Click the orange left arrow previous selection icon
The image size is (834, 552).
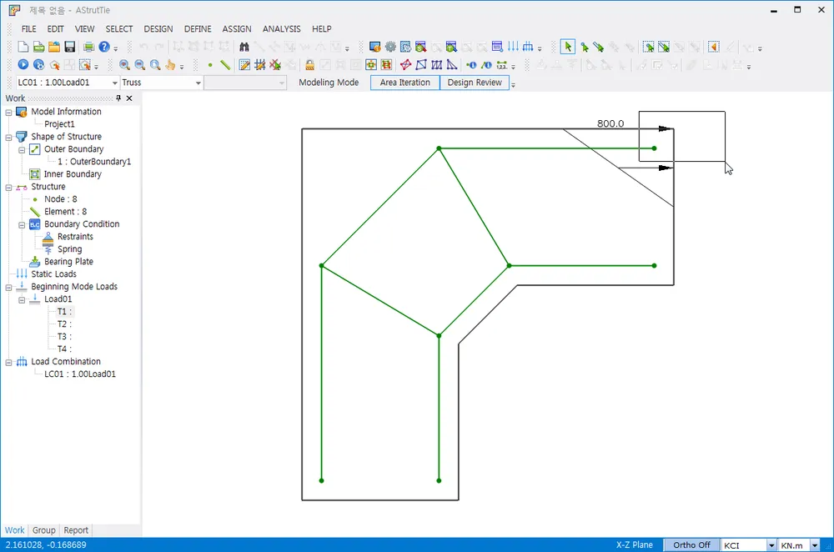714,48
